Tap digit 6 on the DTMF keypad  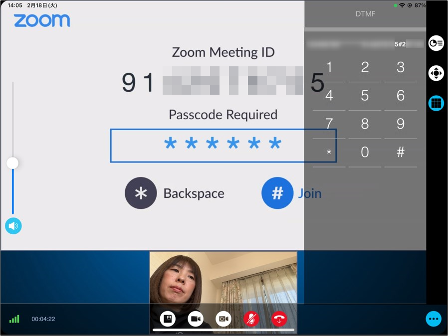click(x=401, y=96)
